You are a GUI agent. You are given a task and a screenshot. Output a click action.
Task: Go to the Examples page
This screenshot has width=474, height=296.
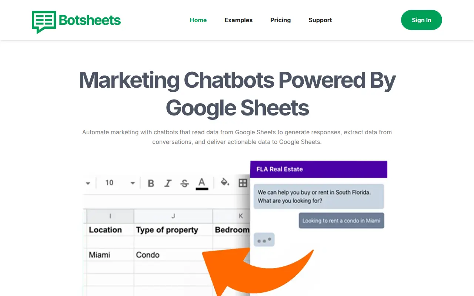[238, 20]
